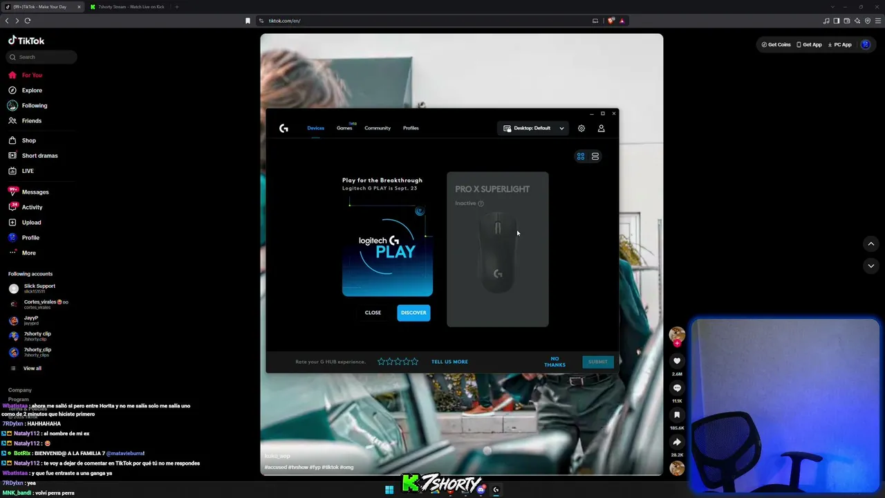
Task: Open the Profiles tab in G HUB
Action: [x=411, y=128]
